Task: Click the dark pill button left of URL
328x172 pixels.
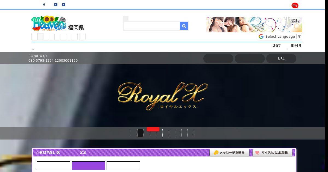Action: [x=250, y=59]
